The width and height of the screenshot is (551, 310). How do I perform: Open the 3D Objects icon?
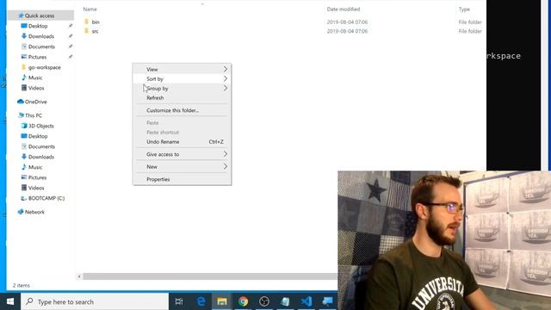tap(24, 126)
